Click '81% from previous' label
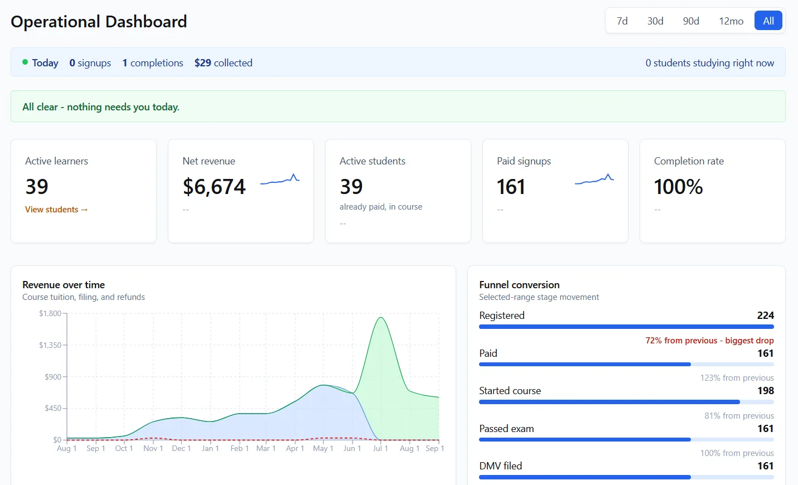 tap(739, 416)
